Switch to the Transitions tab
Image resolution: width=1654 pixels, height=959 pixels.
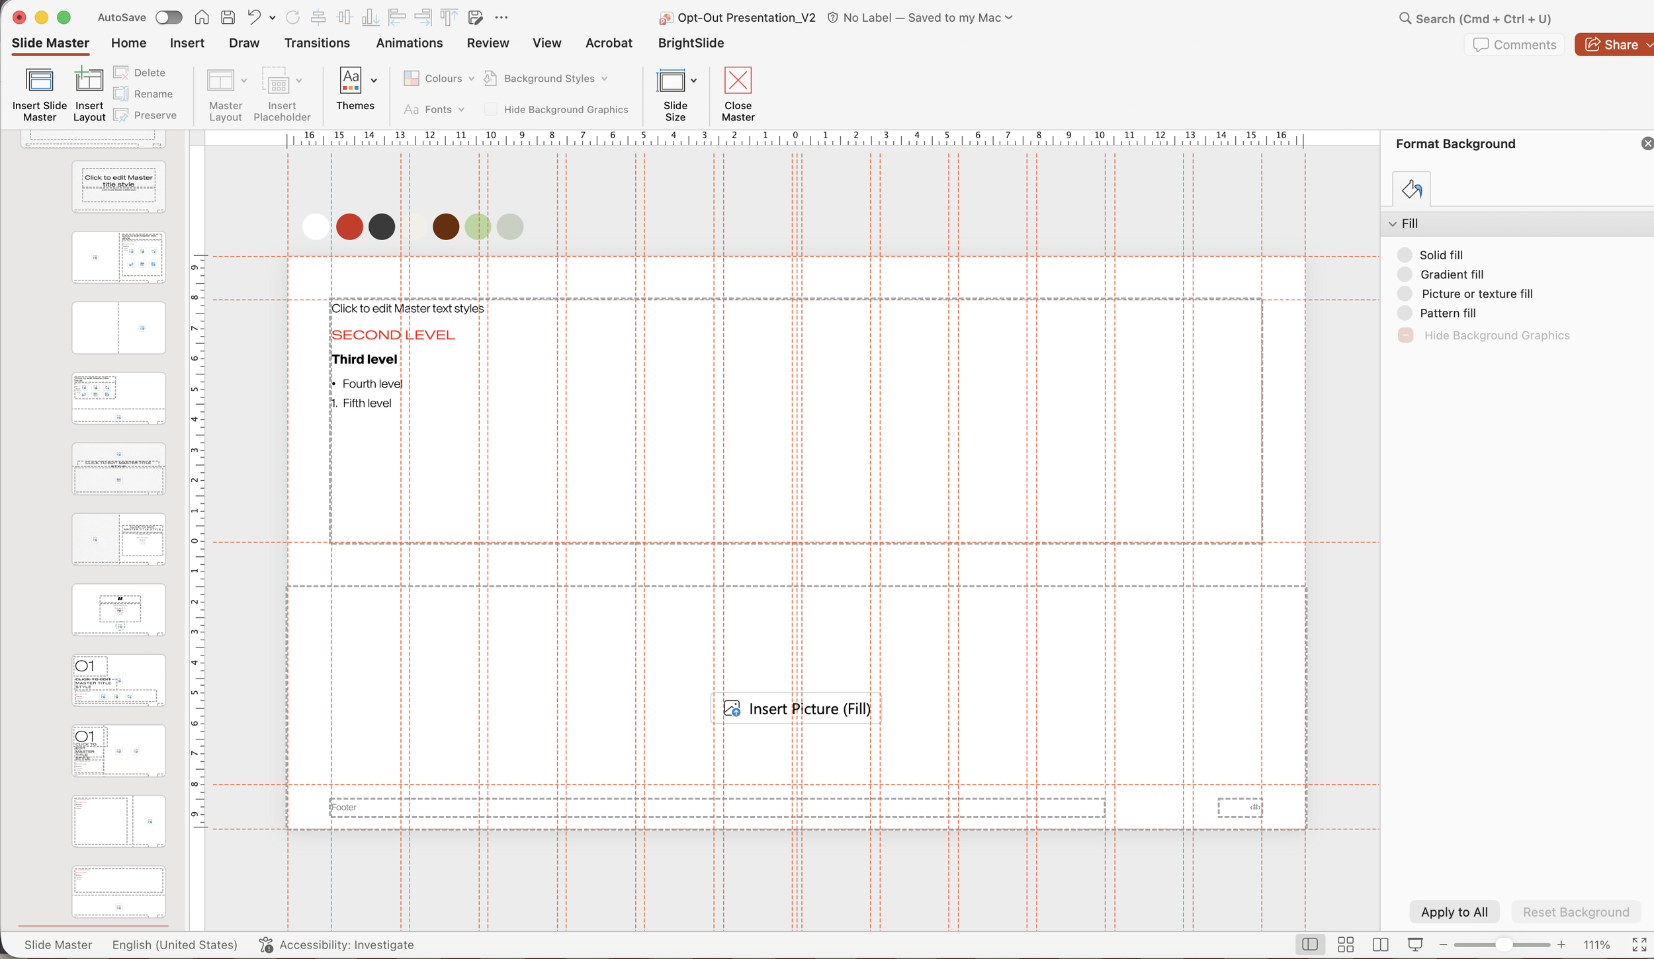pos(317,43)
